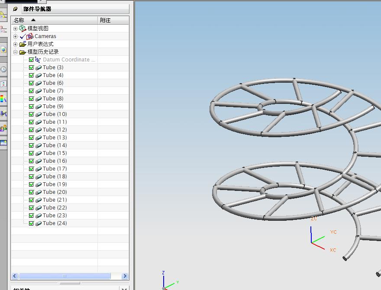This screenshot has height=290, width=381.
Task: Click the Tube (12) feature icon
Action: pyautogui.click(x=38, y=130)
